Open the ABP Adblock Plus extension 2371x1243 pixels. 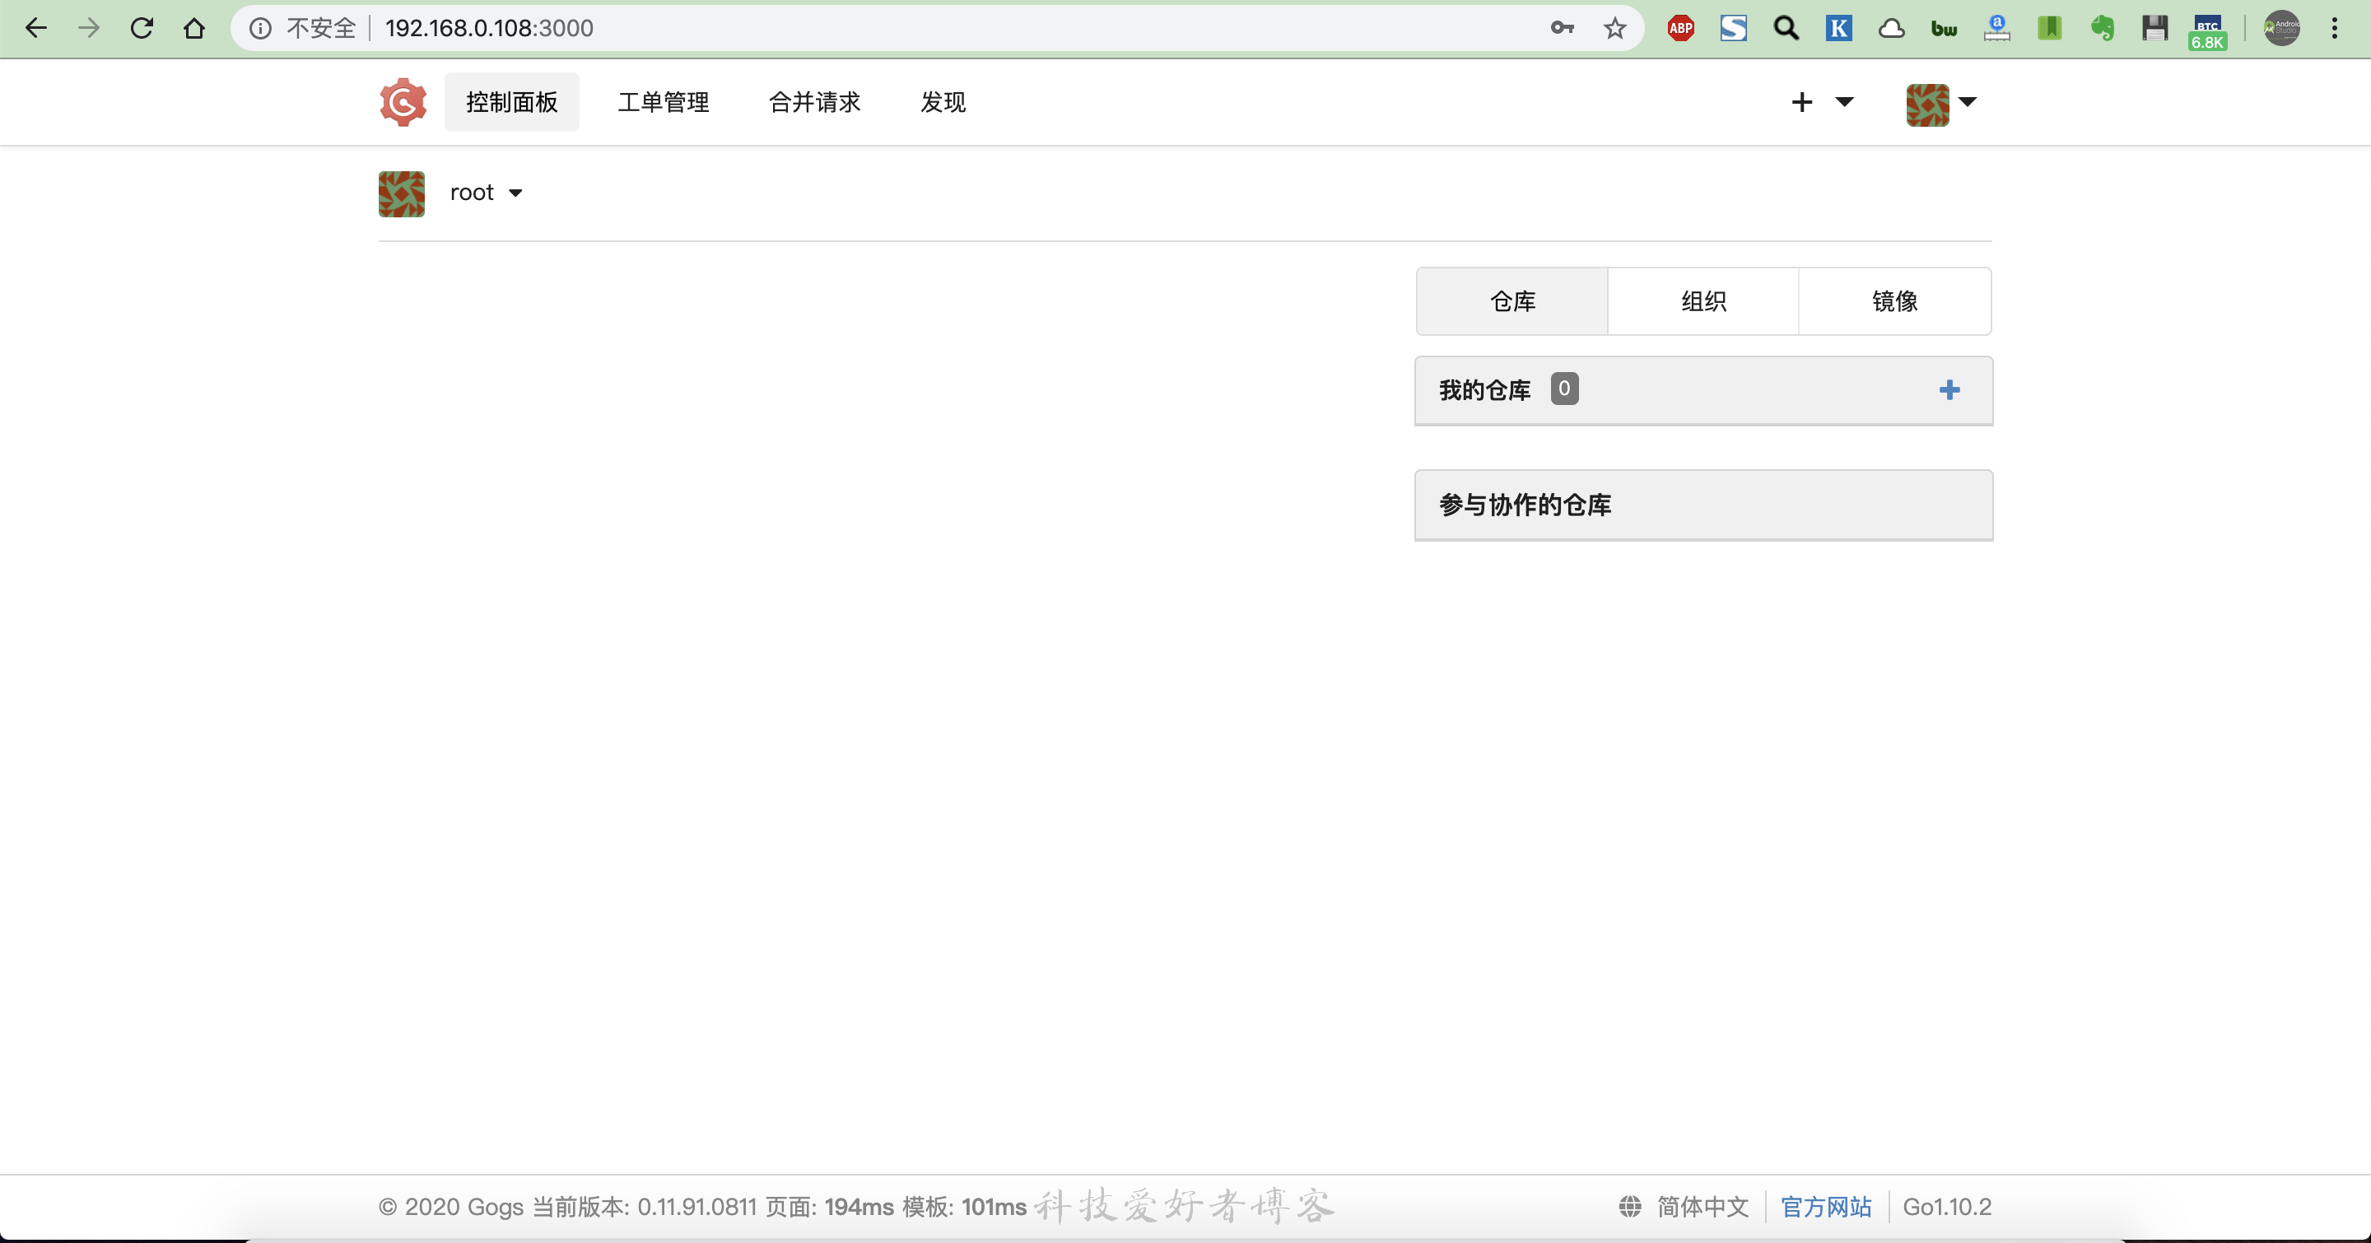click(x=1680, y=29)
